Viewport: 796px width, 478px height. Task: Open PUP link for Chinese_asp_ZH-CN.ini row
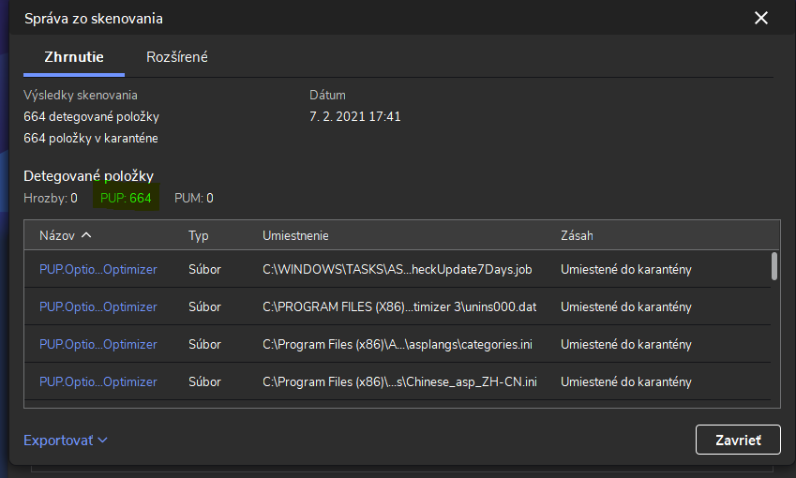[98, 382]
